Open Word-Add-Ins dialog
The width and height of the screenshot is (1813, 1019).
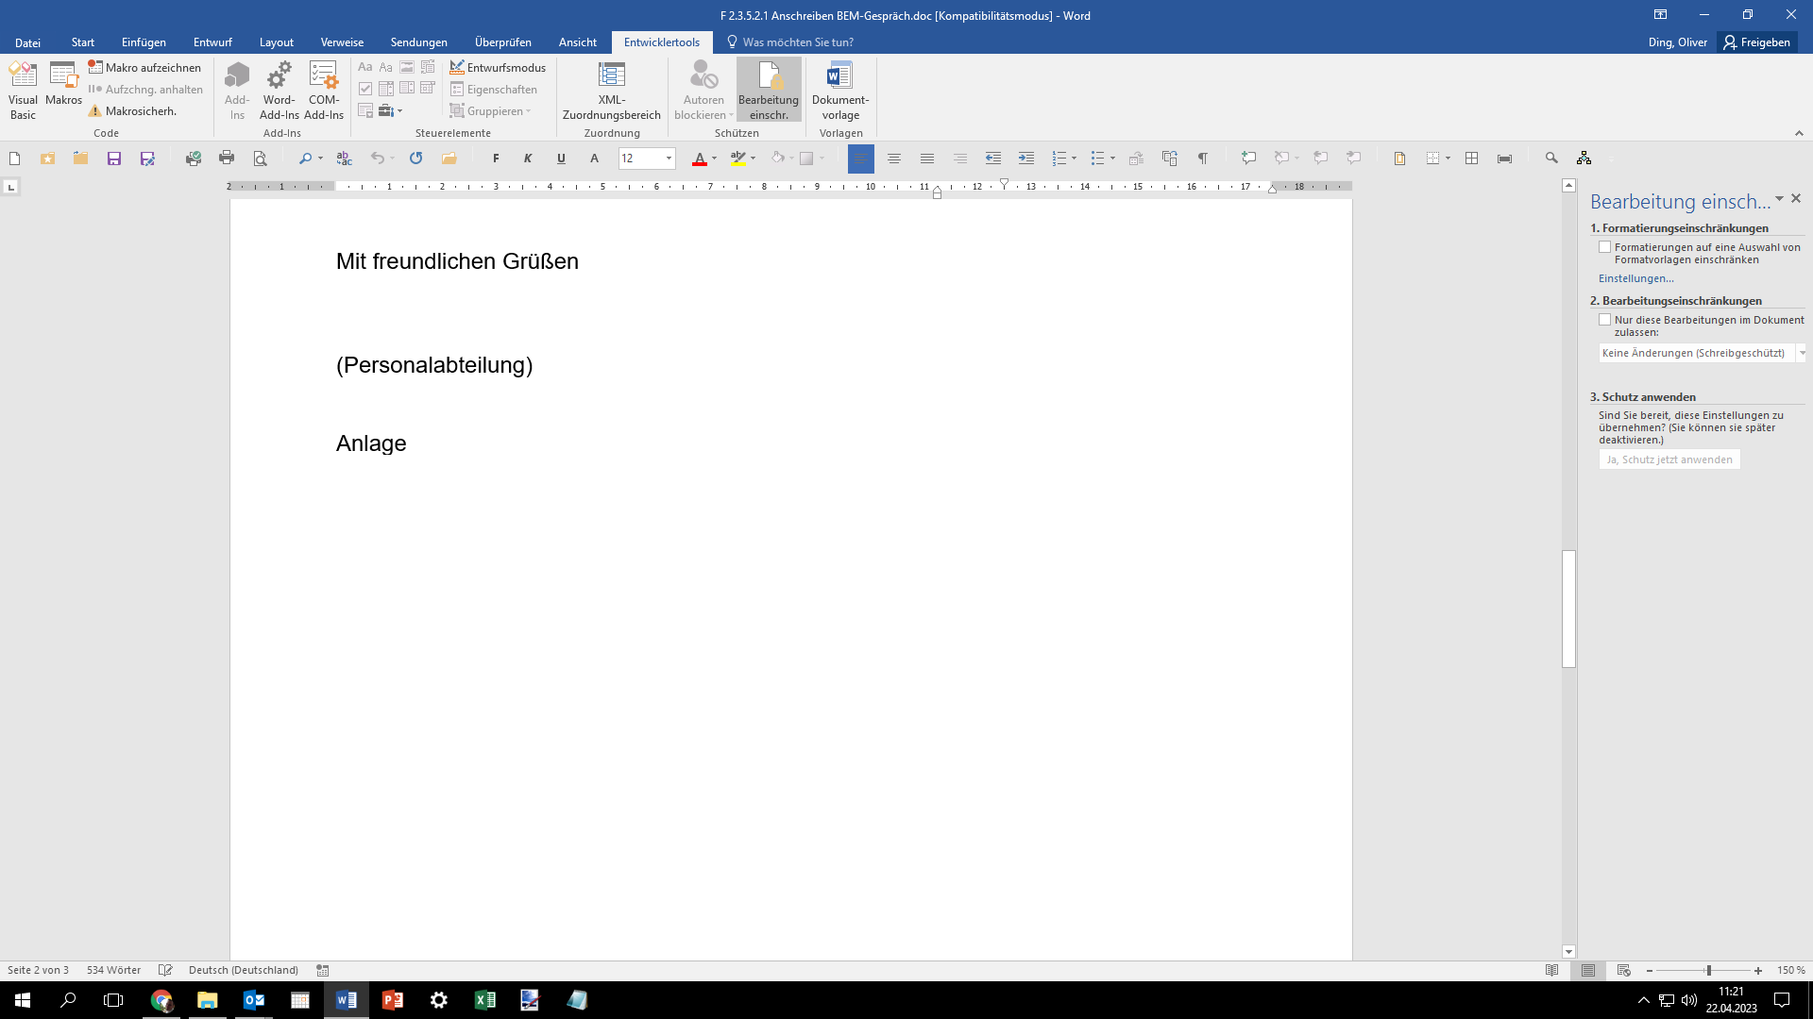(x=279, y=91)
